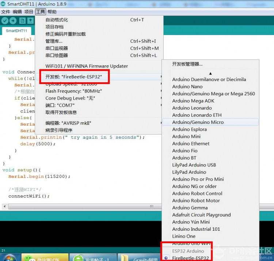Select Arduino Yún Mini board
Viewport: 274px width, 261px height.
pyautogui.click(x=210, y=222)
